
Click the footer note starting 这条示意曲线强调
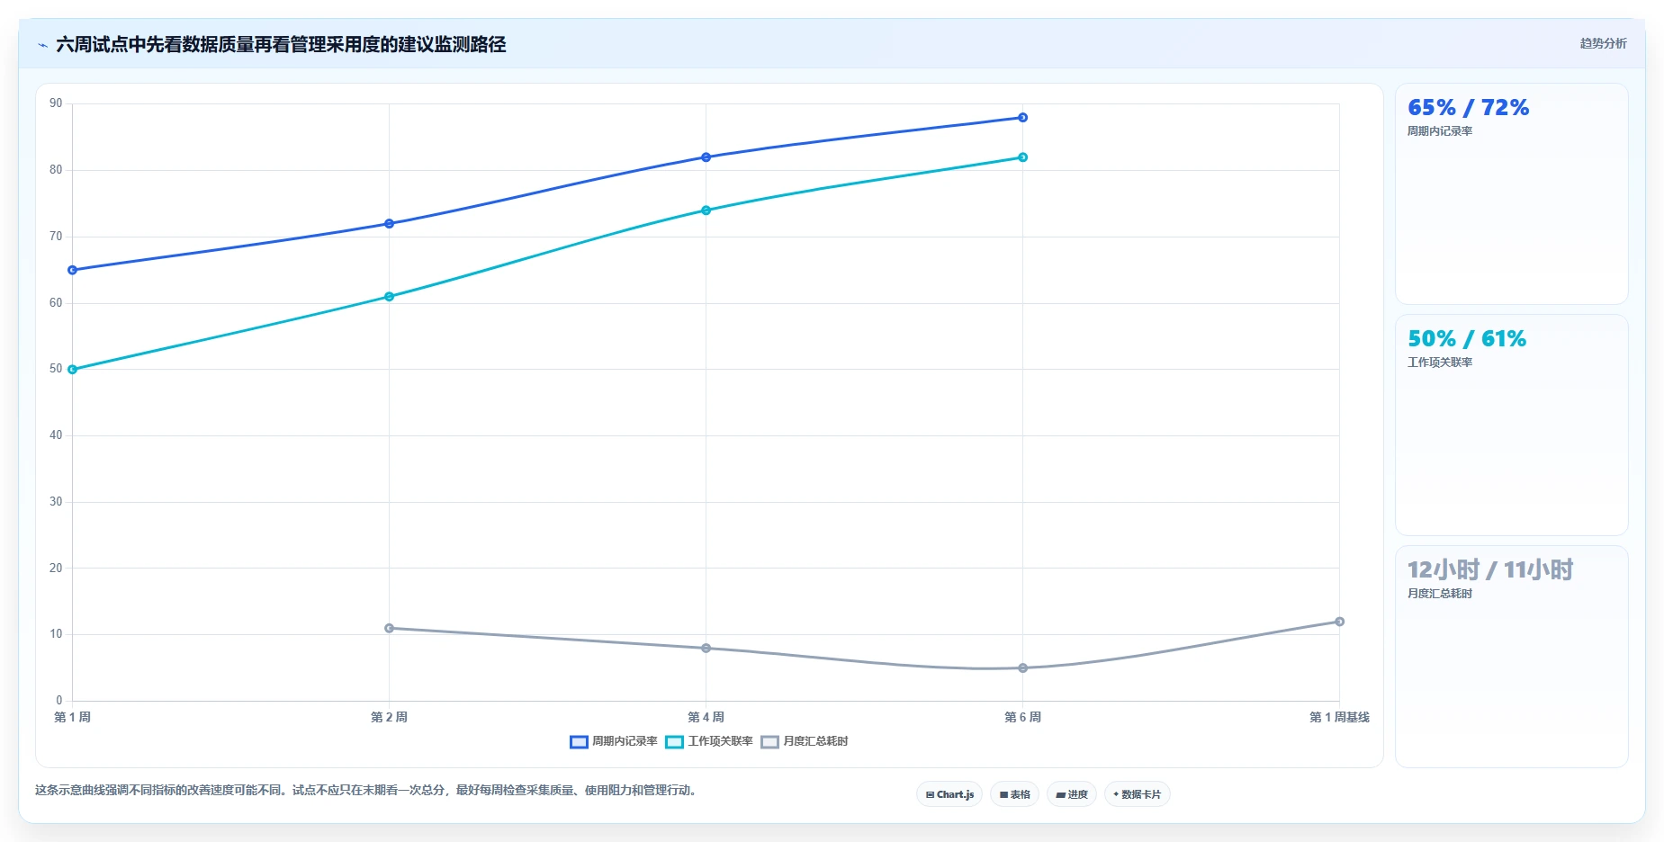(365, 791)
